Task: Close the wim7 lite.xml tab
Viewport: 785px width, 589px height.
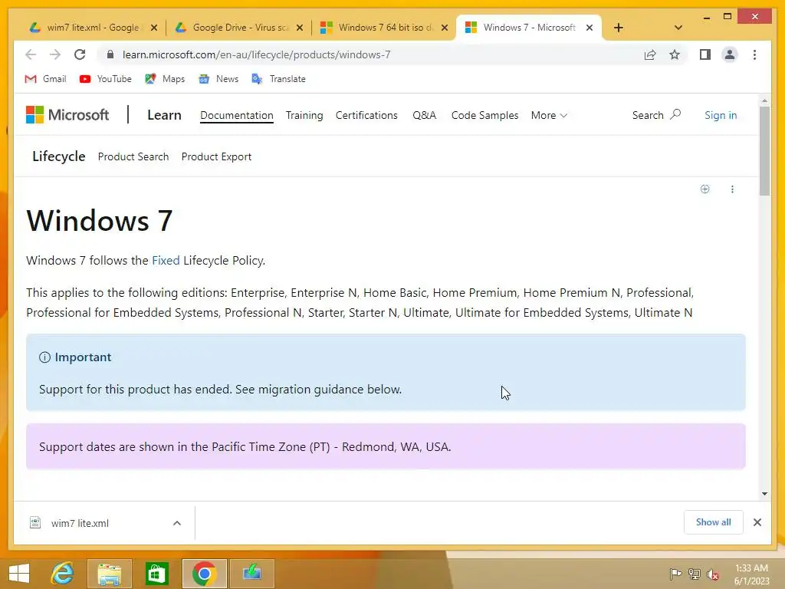Action: (154, 28)
